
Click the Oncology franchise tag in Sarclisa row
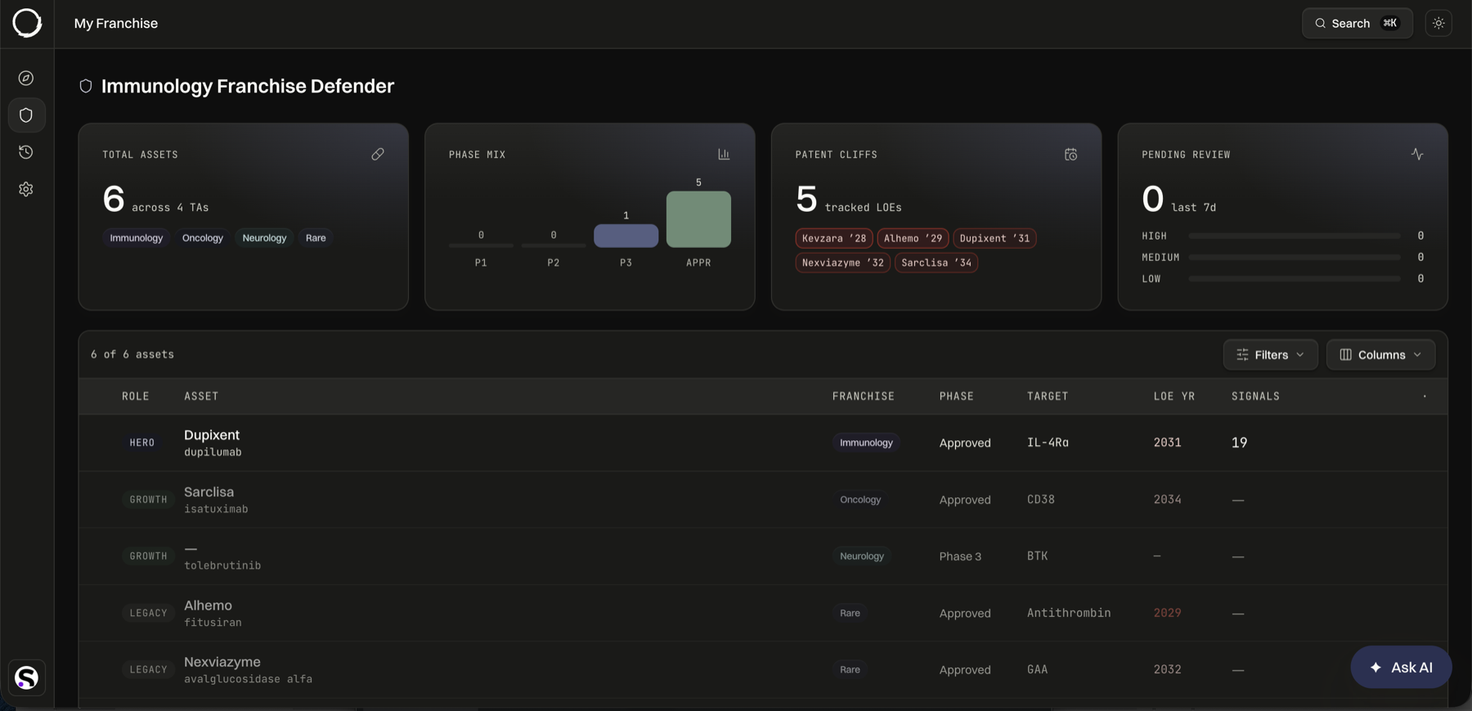pyautogui.click(x=860, y=499)
